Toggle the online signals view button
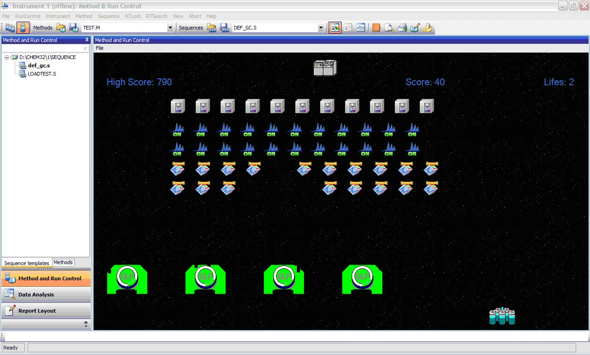The width and height of the screenshot is (590, 355). point(361,28)
